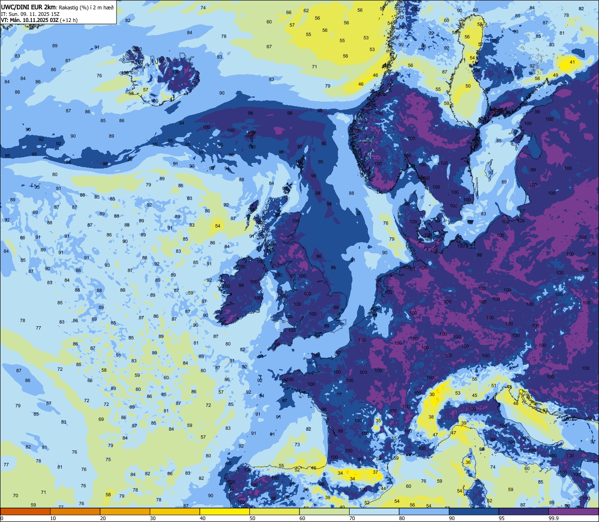The height and width of the screenshot is (522, 599).
Task: Click the medium blue 80–90 legend swatch
Action: 424,511
